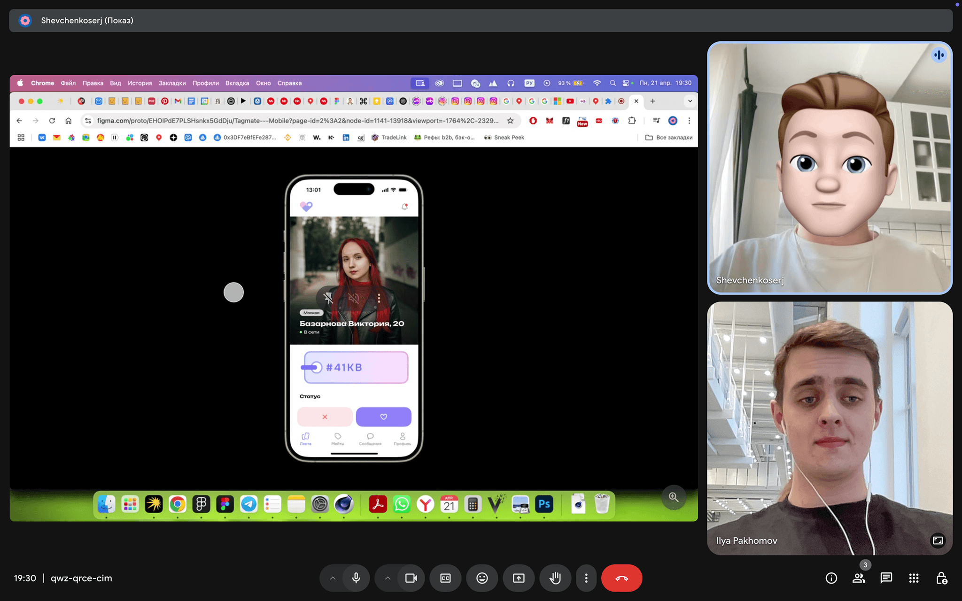Open the chat with everyone panel
Viewport: 962px width, 601px height.
[x=886, y=578]
